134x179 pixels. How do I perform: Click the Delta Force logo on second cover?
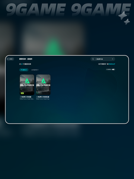43,82
